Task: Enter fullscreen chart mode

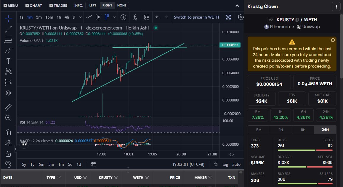Action: (228, 17)
